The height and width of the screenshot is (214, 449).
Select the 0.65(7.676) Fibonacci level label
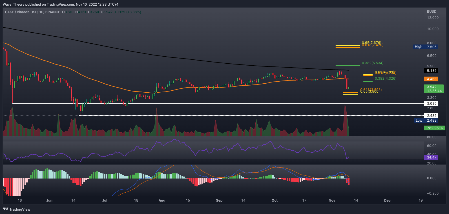click(371, 43)
